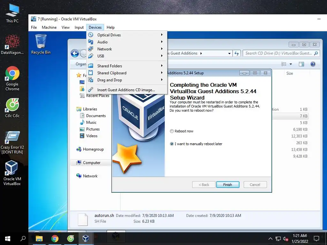Open Cốc Cốc desktop shortcut
327x245 pixels.
(x=12, y=108)
